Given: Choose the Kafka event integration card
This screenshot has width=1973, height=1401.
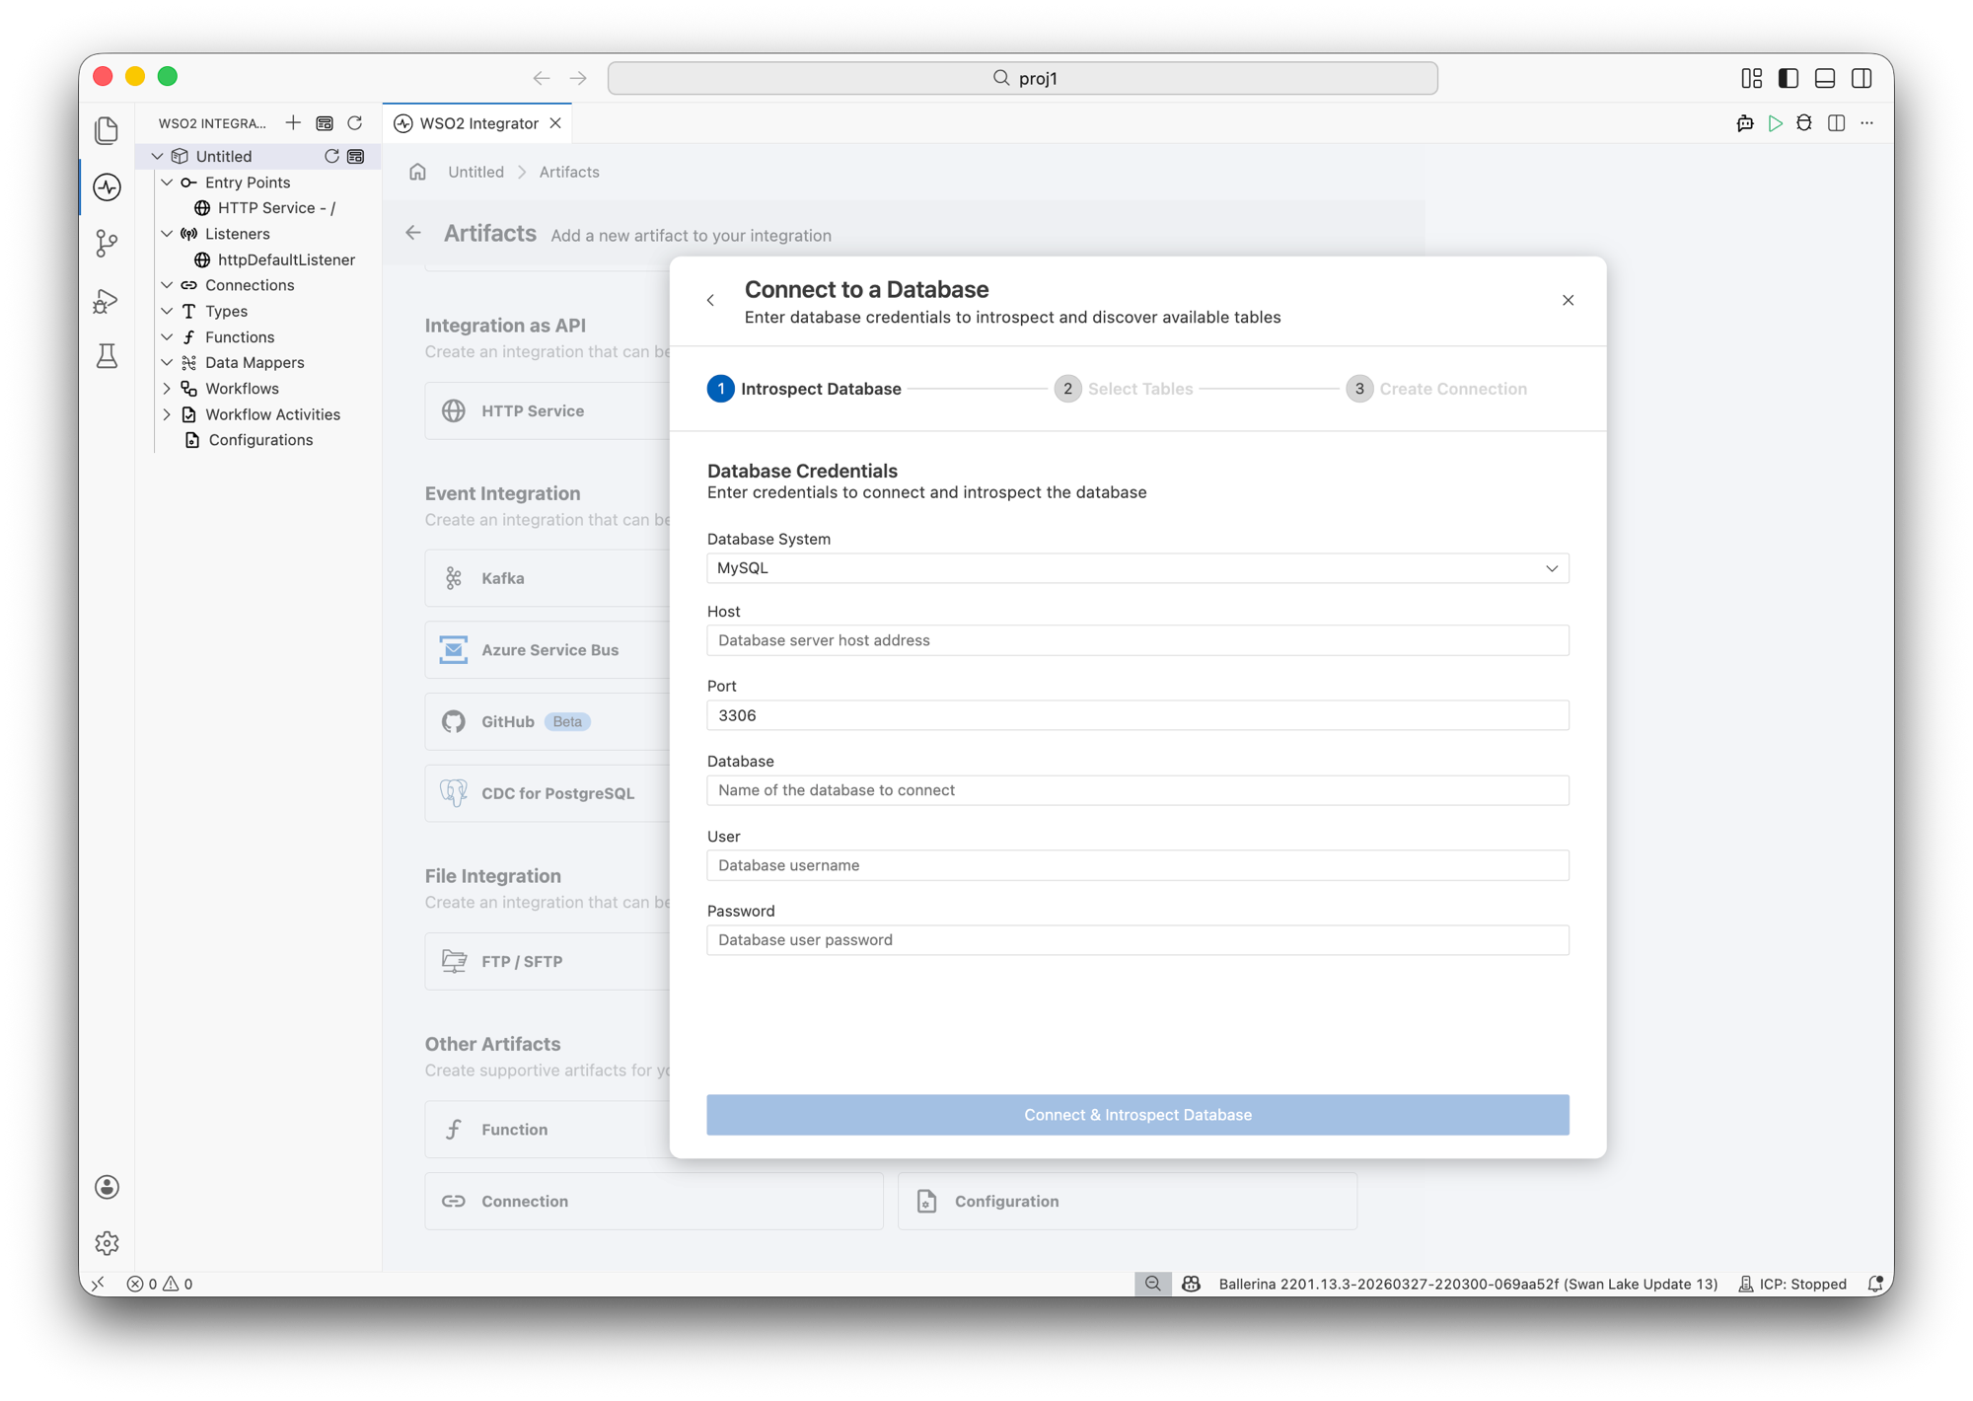Looking at the screenshot, I should pos(548,578).
